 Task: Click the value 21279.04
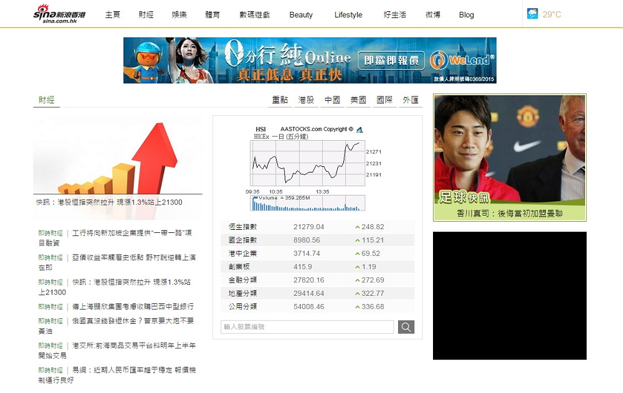[309, 227]
